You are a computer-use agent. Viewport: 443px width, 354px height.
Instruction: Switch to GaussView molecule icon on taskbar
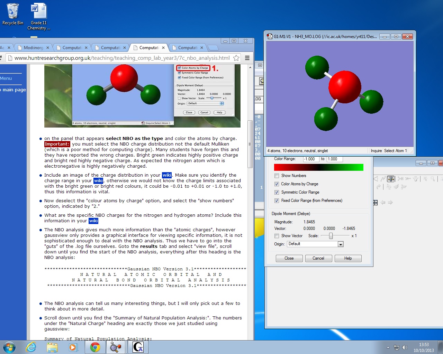pyautogui.click(x=116, y=347)
